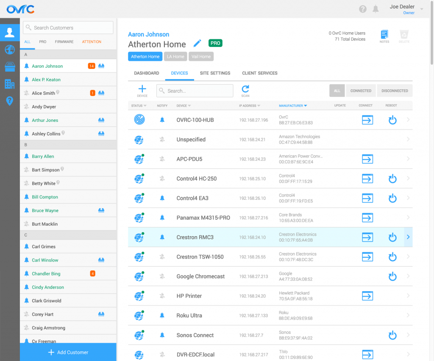Sort by IP Address column

click(250, 105)
